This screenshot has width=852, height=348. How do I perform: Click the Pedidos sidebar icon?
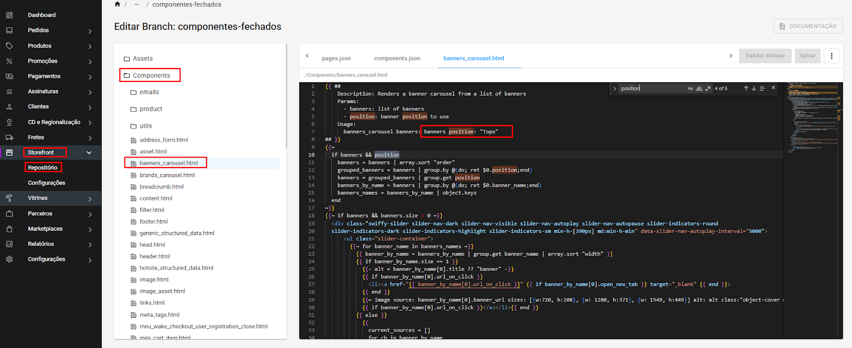9,30
